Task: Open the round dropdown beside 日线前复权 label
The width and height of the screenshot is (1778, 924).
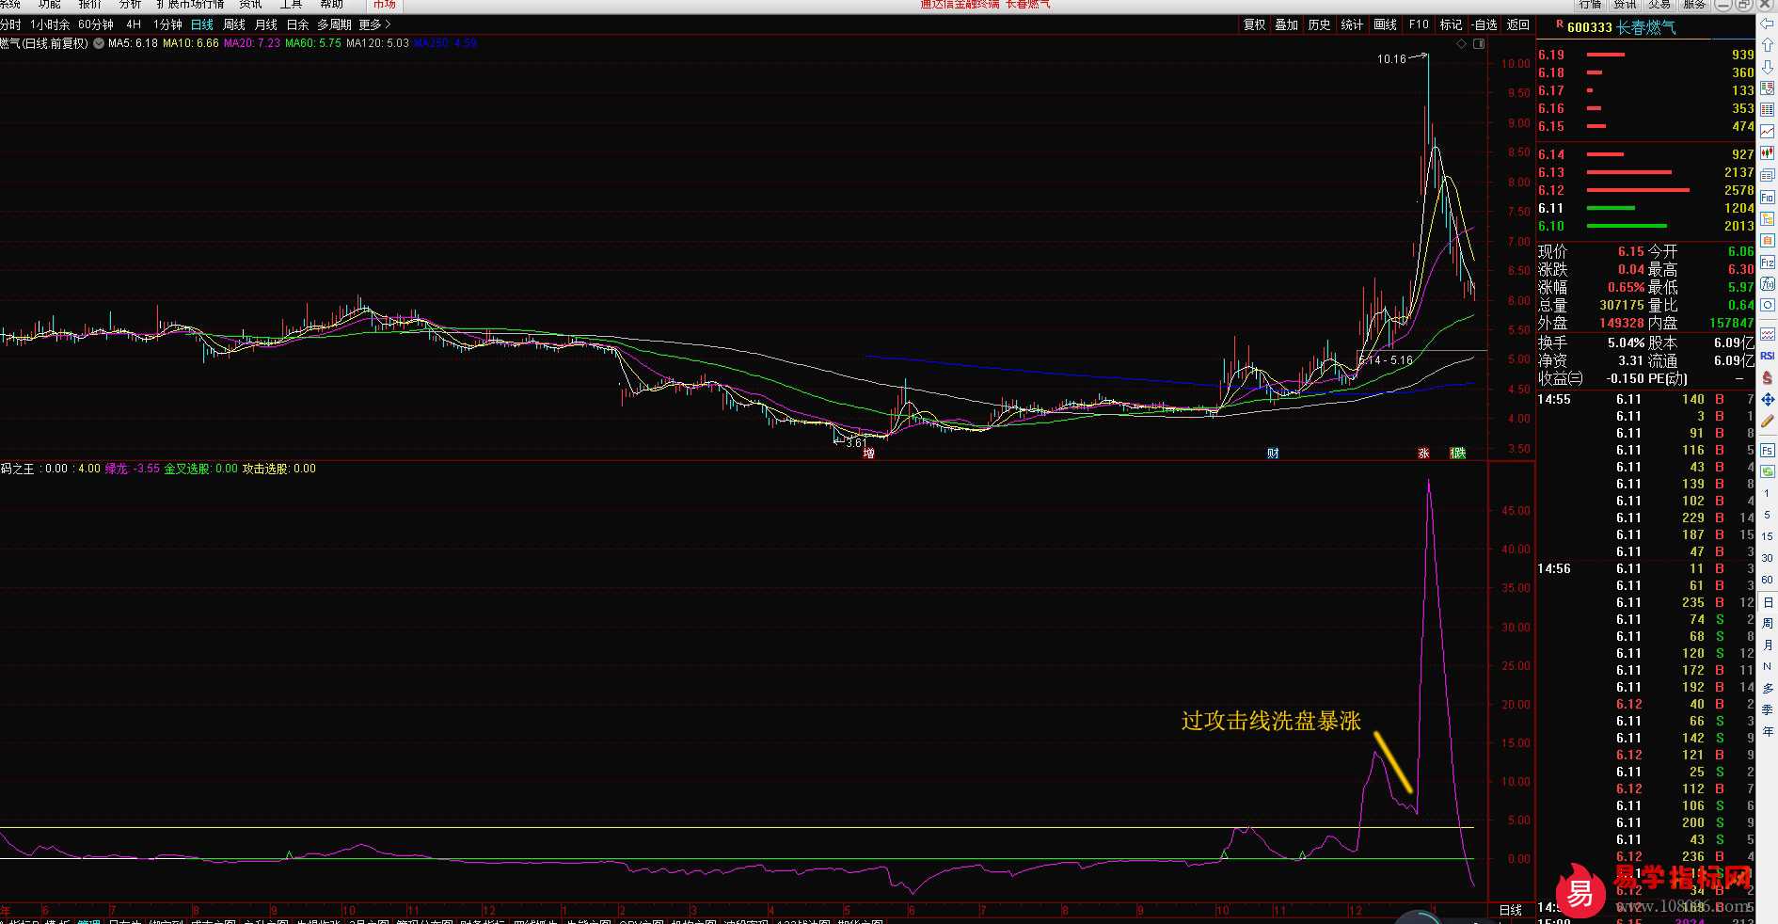Action: (99, 43)
